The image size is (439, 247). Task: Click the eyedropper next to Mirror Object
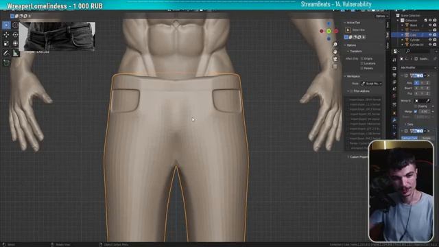click(428, 101)
